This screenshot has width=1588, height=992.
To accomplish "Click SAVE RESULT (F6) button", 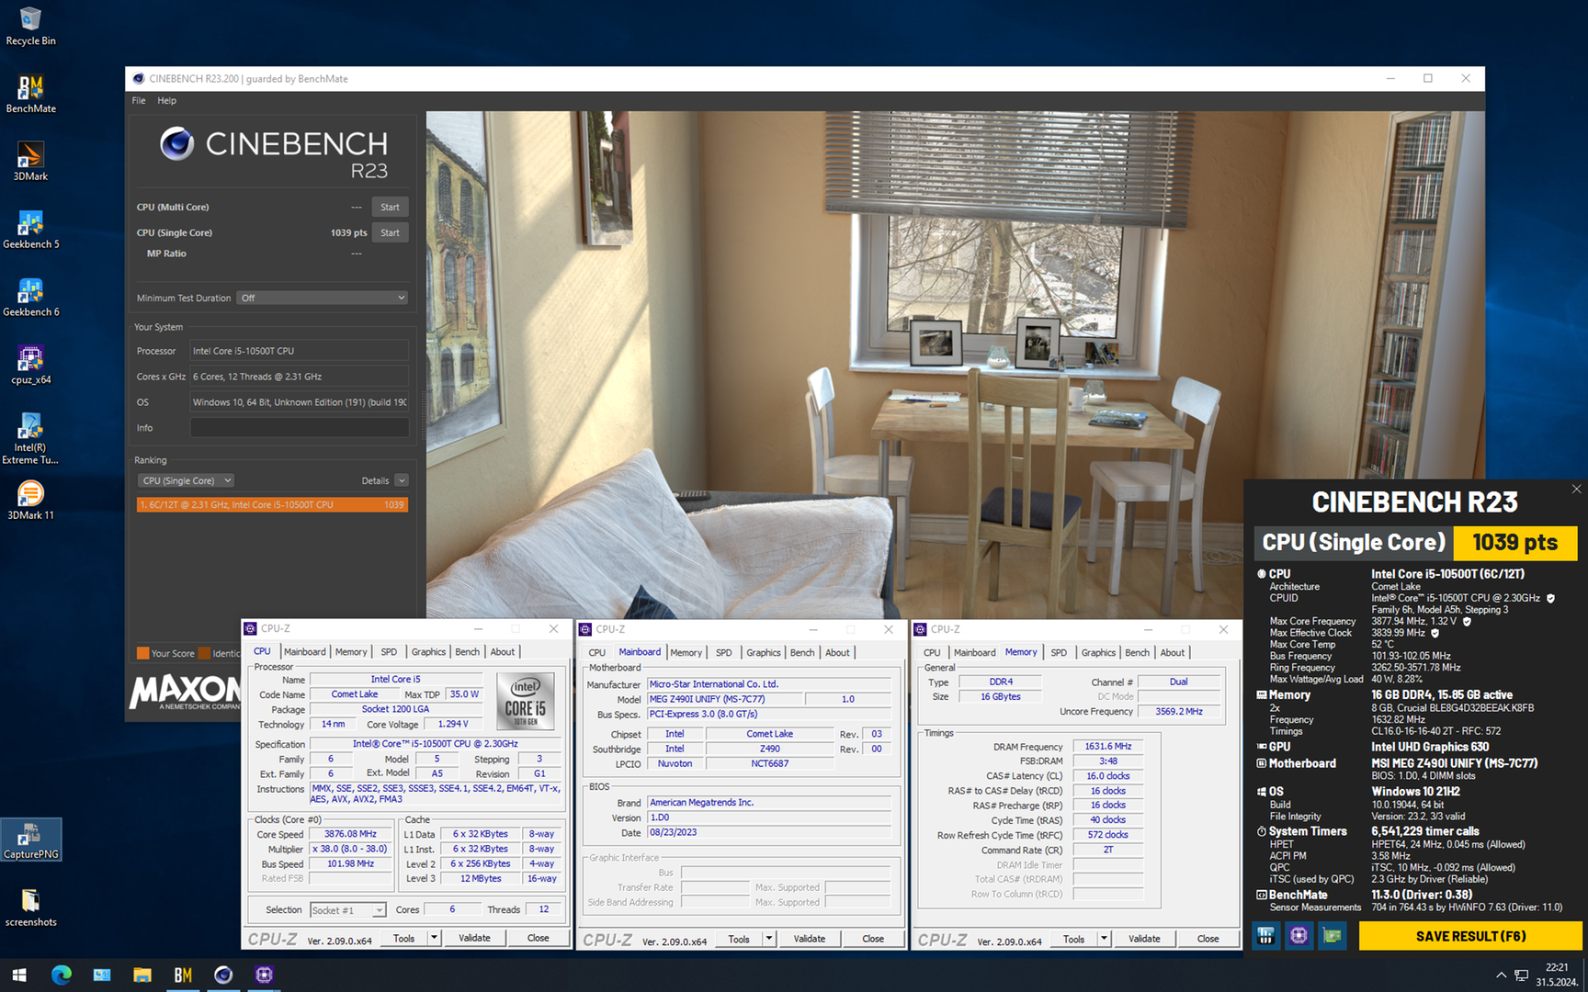I will [1470, 936].
